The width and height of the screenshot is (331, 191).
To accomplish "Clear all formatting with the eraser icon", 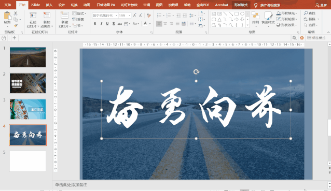I will pos(149,16).
